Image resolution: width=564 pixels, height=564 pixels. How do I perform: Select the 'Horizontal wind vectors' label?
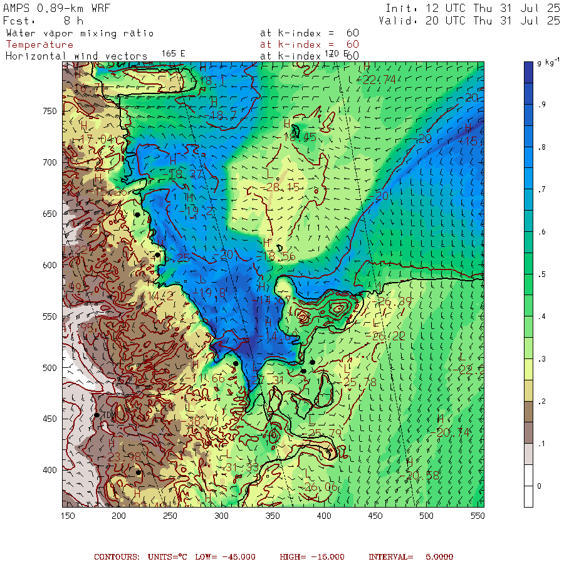coord(76,56)
